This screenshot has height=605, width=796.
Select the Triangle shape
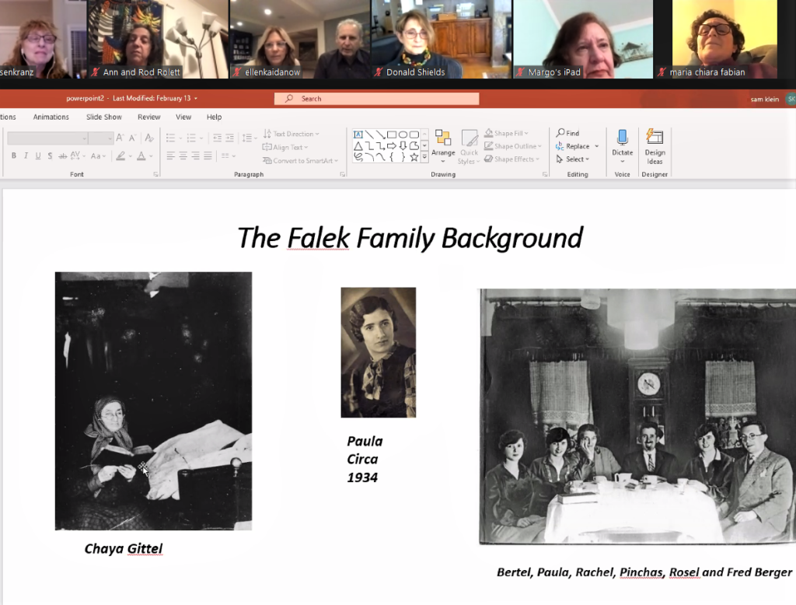358,145
